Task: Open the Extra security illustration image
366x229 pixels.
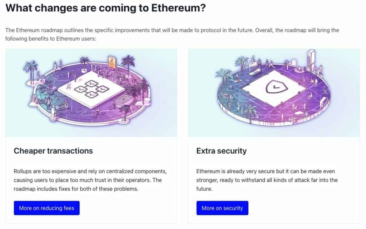Action: [274, 93]
